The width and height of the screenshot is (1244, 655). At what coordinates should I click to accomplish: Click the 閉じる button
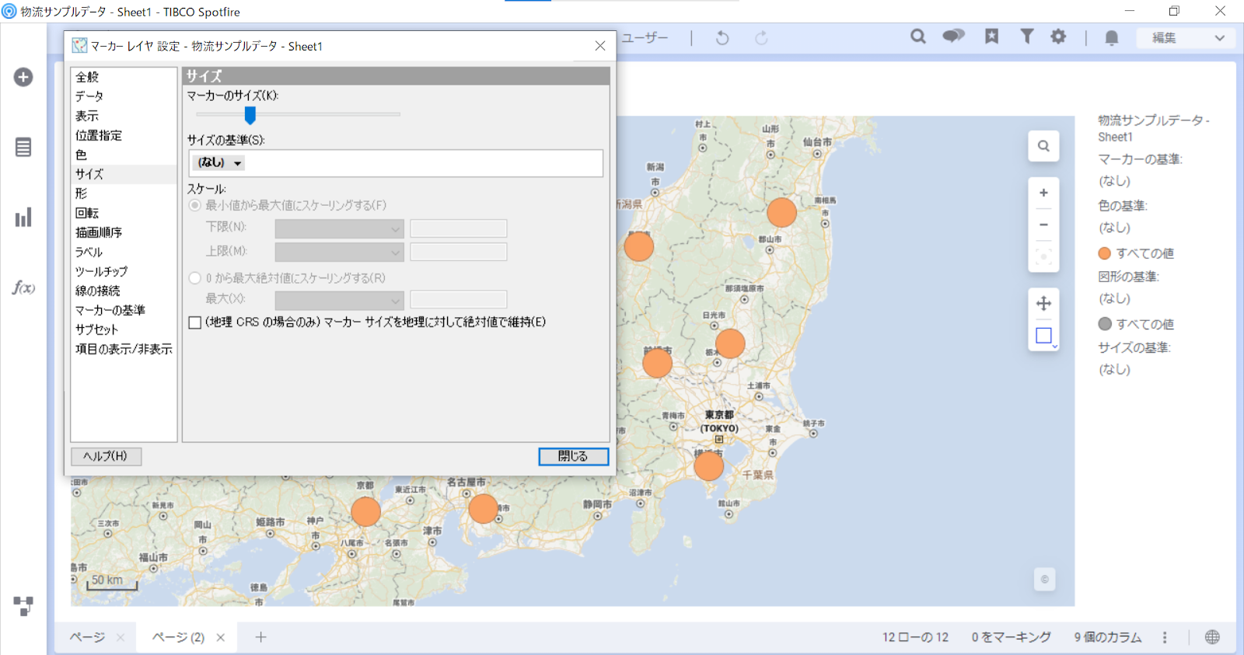tap(574, 456)
